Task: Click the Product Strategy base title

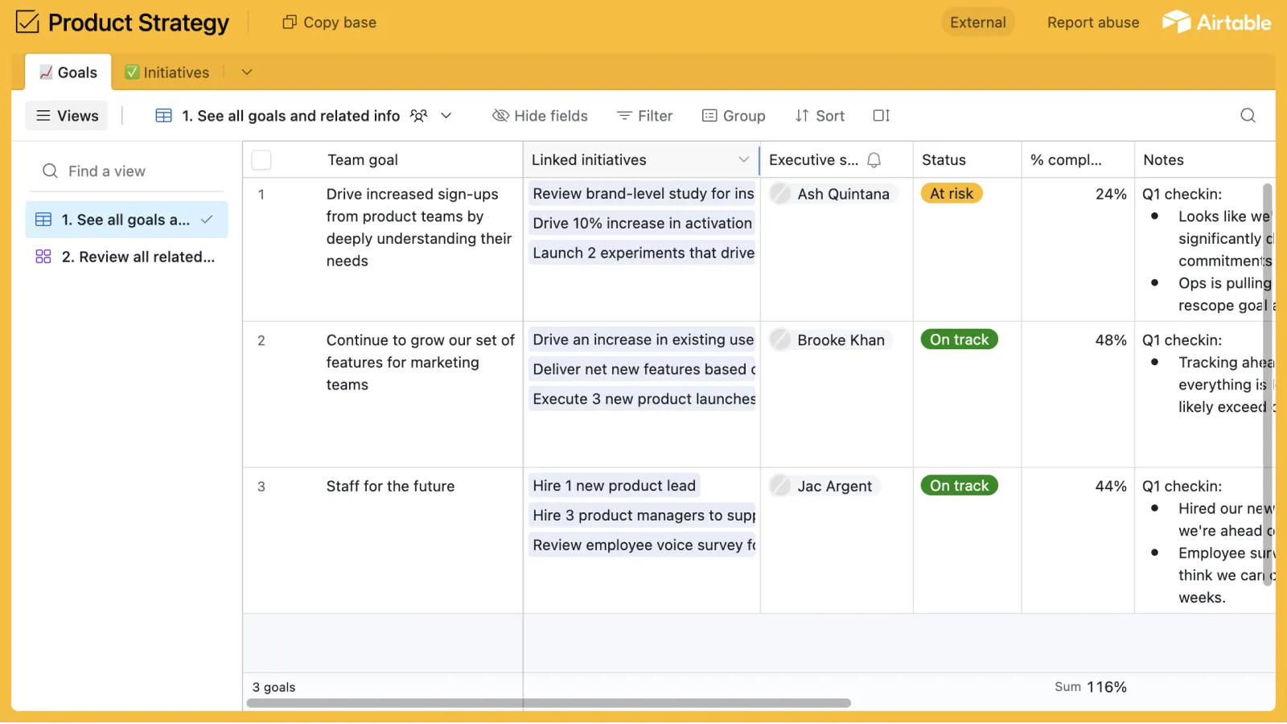Action: (138, 23)
